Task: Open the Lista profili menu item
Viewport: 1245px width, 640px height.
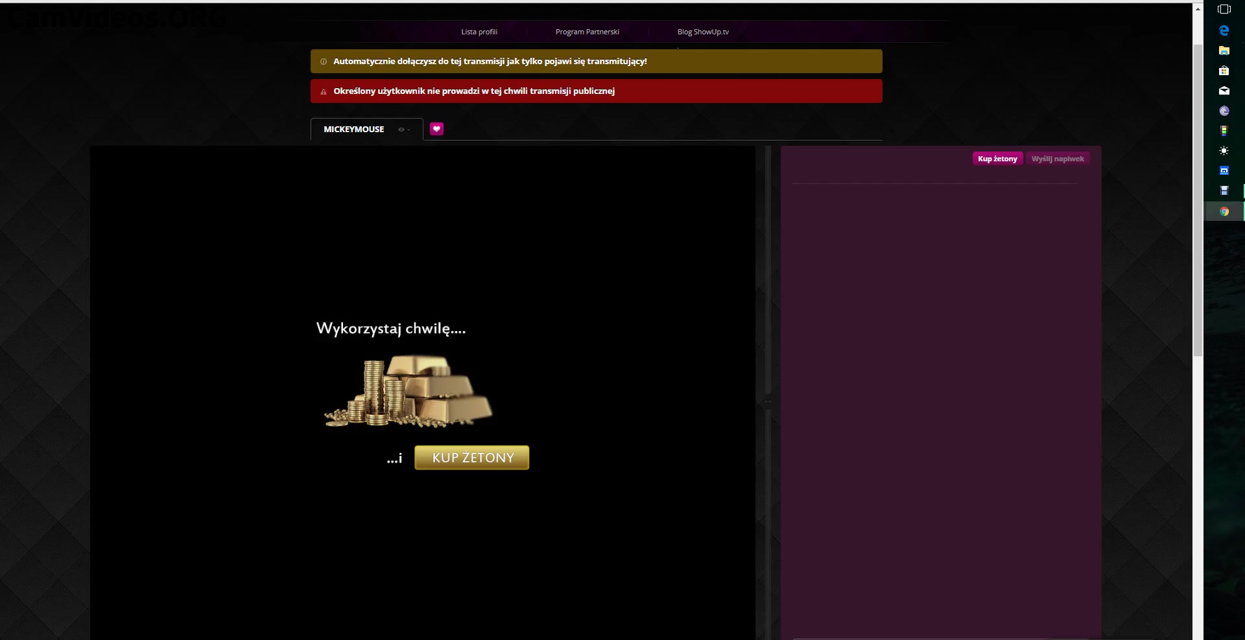Action: [x=479, y=32]
